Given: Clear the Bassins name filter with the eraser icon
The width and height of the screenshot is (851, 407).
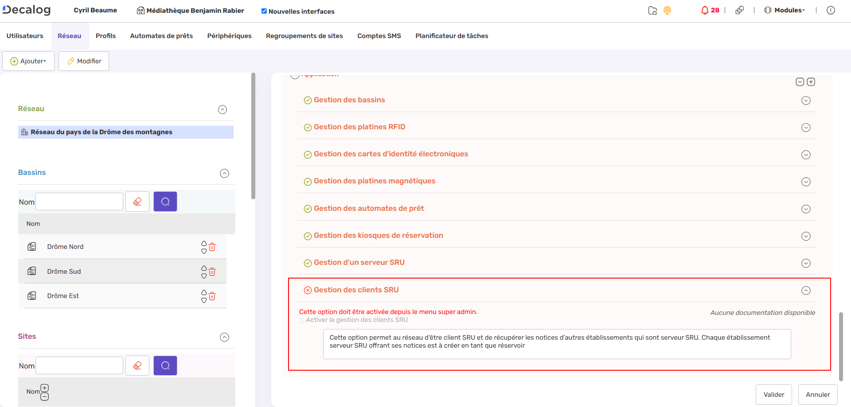Looking at the screenshot, I should point(137,201).
